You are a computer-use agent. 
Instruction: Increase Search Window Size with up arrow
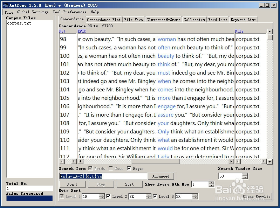[245, 175]
